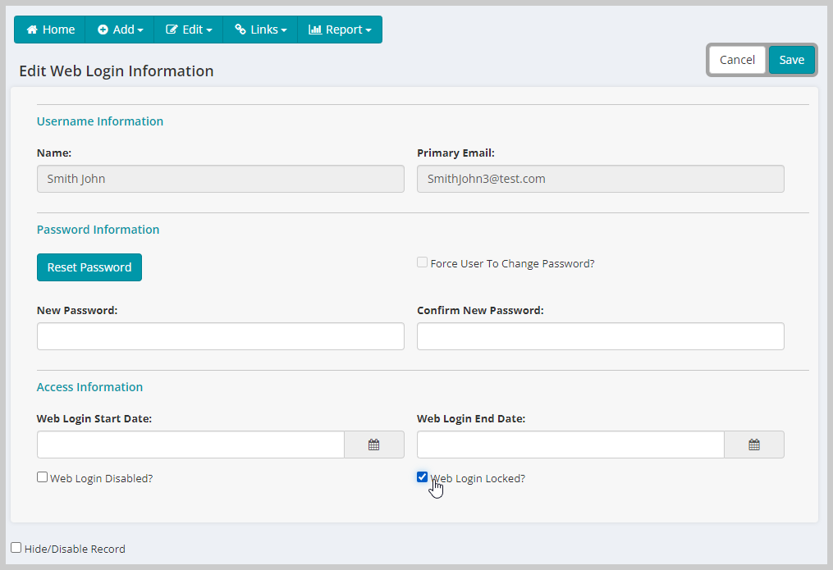Screen dimensions: 833x570
Task: Open the Web Login End Date calendar picker
Action: [x=753, y=444]
